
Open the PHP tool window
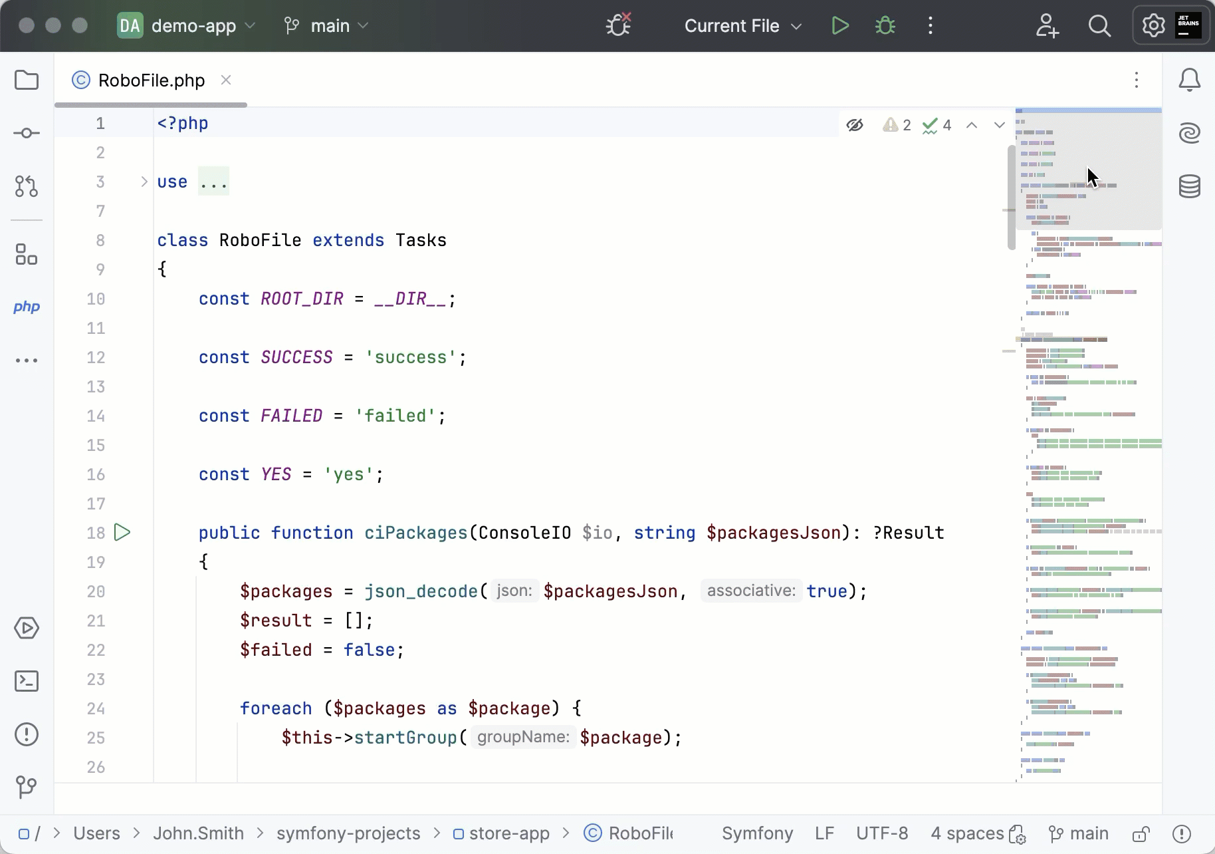point(27,307)
